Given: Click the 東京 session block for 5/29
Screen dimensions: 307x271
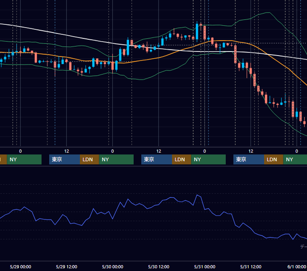Looking at the screenshot, I should pos(65,159).
